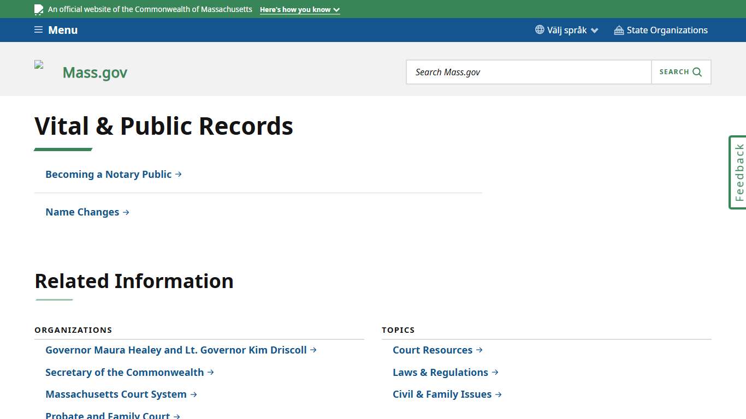Select State Organizations in the top bar
746x419 pixels.
667,30
